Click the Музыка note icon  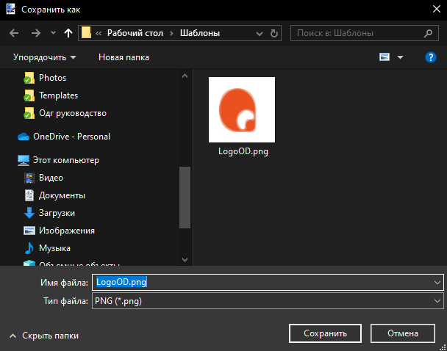(x=29, y=248)
